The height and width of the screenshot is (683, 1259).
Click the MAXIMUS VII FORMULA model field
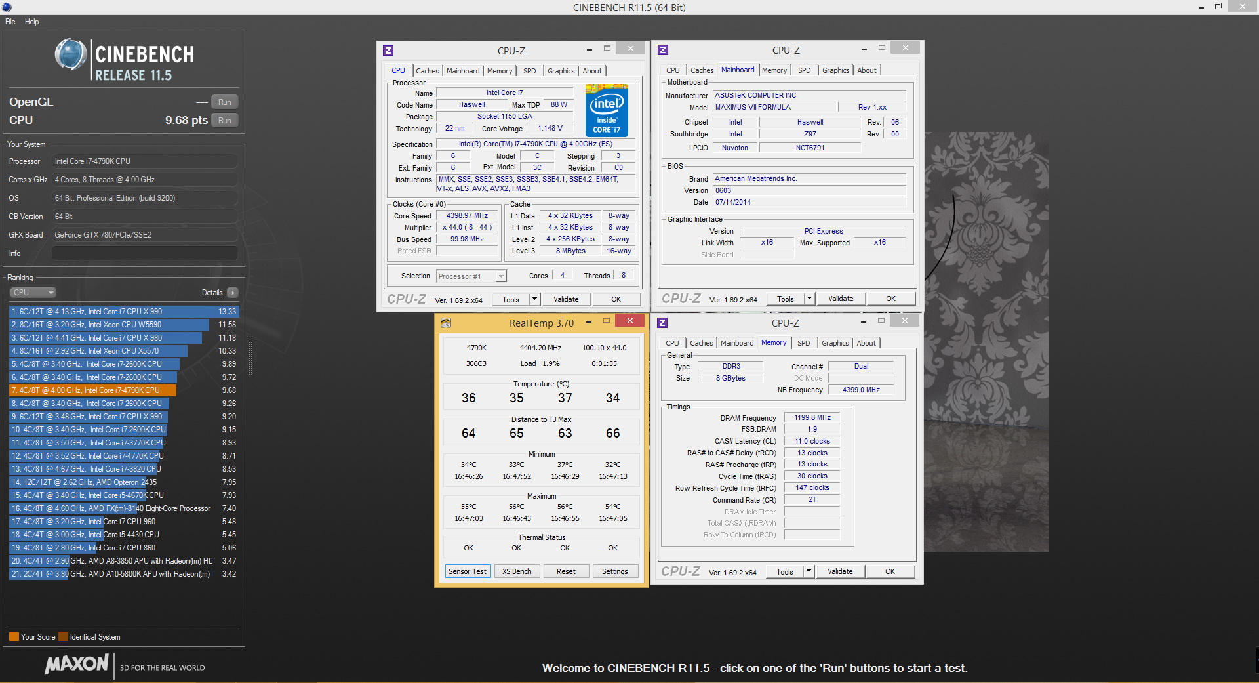[774, 107]
